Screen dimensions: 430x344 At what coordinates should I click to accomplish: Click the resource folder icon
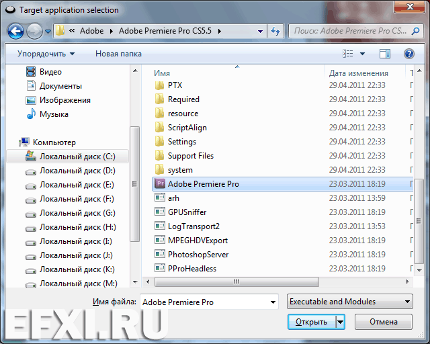coord(159,114)
